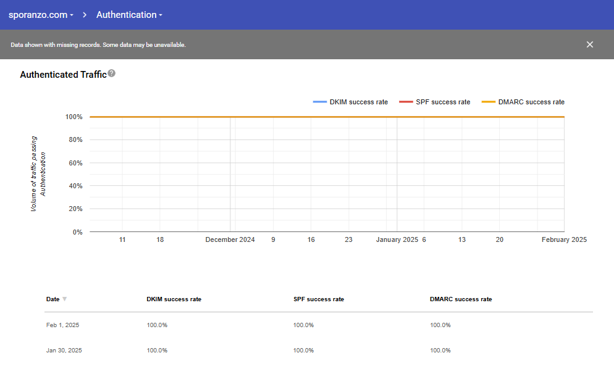Select the Jan 30, 2025 table row date
The width and height of the screenshot is (614, 366).
click(x=64, y=351)
